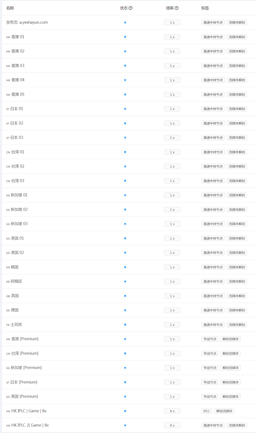256x433 pixels.
Task: Open the 发布页 a.yeshayun.com row
Action: [x=27, y=23]
